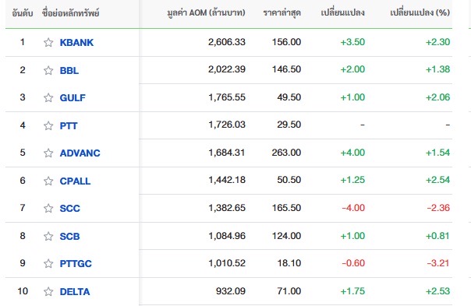471x306 pixels.
Task: Toggle the favorite star for BBL
Action: pyautogui.click(x=48, y=71)
